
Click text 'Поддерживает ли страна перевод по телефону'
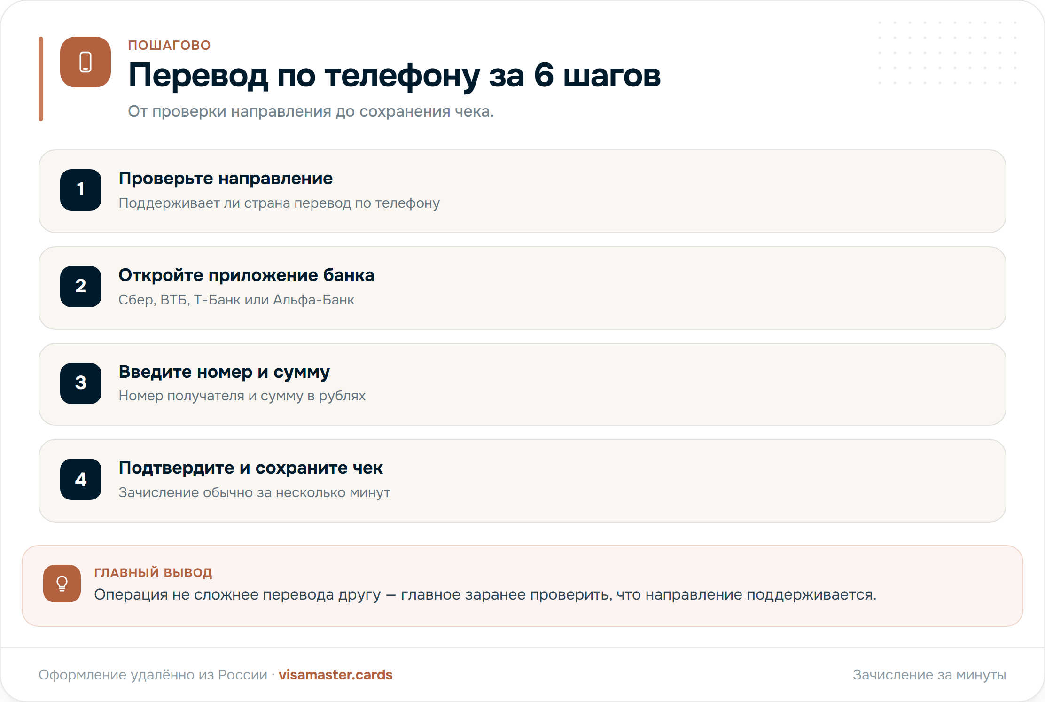point(279,203)
